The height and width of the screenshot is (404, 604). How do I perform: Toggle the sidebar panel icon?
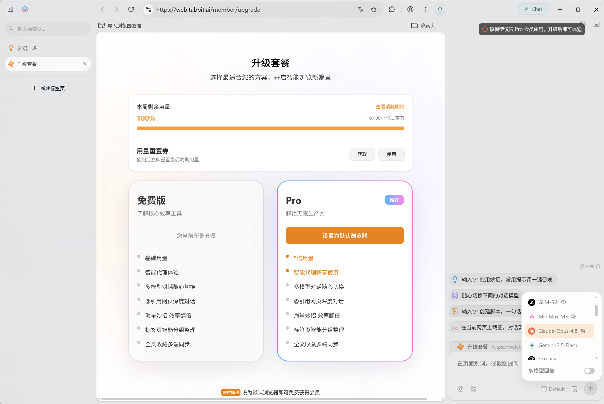pyautogui.click(x=10, y=10)
